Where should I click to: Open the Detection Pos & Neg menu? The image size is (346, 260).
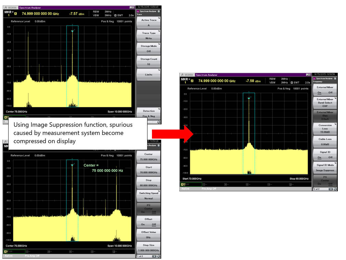[148, 113]
